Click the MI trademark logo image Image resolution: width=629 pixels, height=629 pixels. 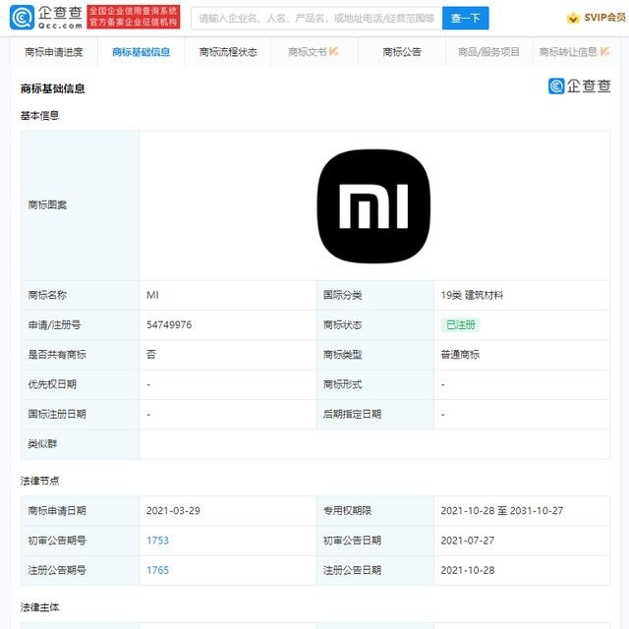[x=373, y=206]
